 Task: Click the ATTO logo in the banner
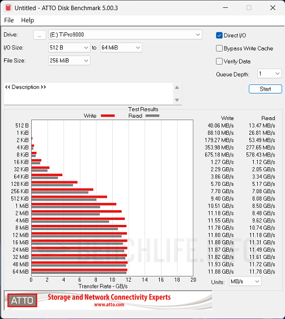22,300
